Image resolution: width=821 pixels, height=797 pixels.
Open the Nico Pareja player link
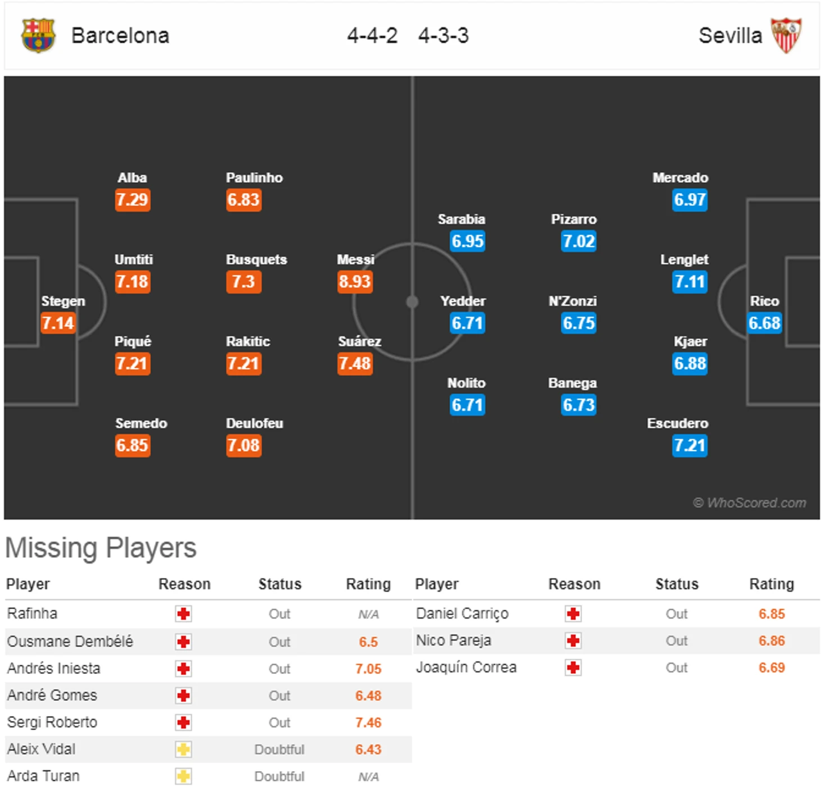[453, 641]
